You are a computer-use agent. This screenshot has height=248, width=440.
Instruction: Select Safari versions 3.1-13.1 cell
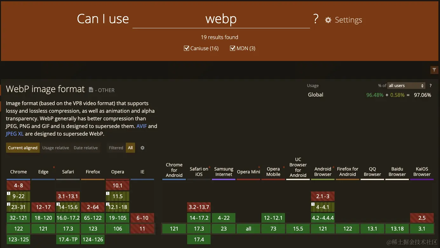pyautogui.click(x=68, y=196)
